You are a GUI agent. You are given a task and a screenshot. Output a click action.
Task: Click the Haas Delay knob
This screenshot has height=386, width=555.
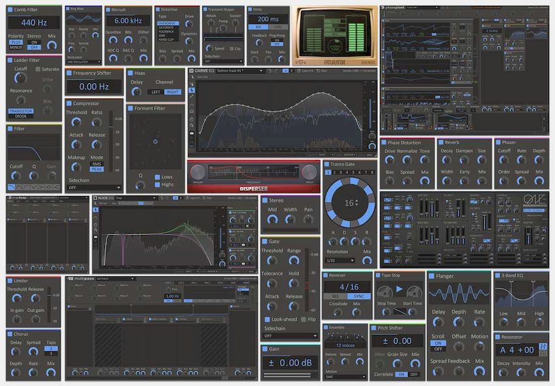(136, 91)
